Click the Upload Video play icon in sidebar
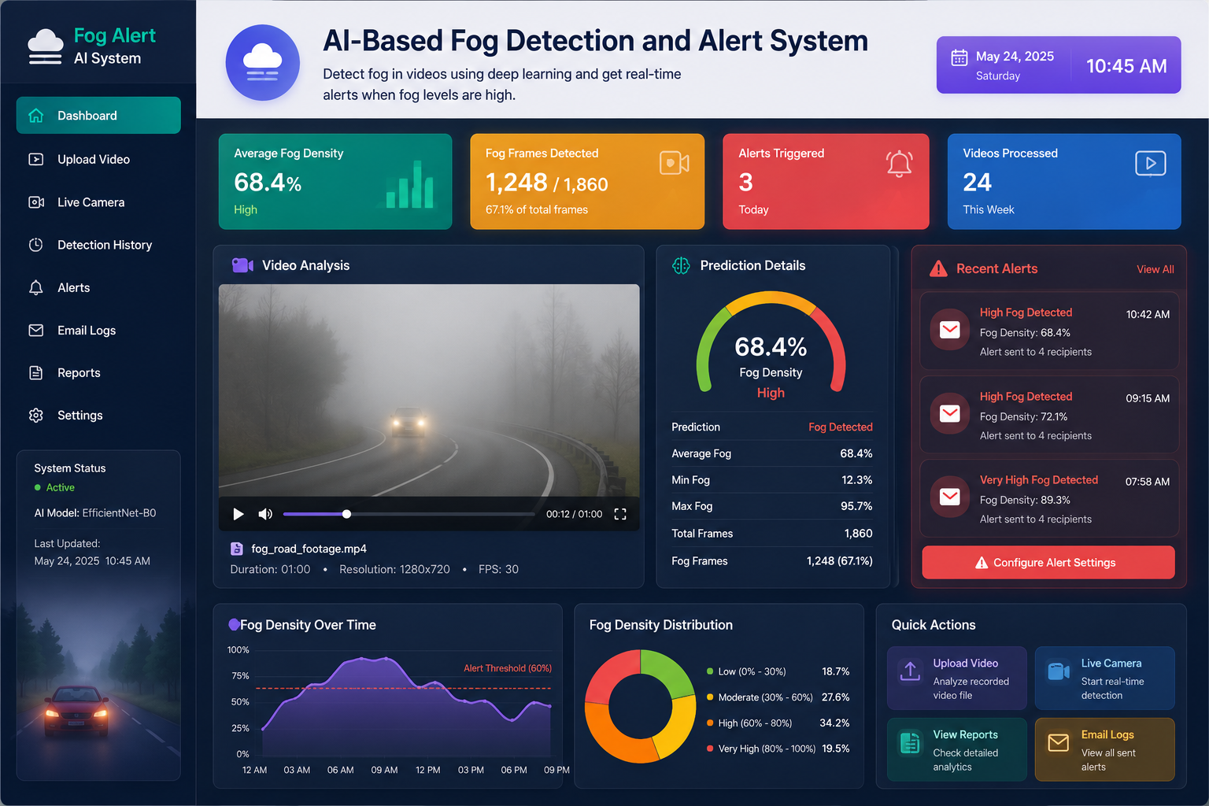Screen dimensions: 1209x806 coord(36,159)
